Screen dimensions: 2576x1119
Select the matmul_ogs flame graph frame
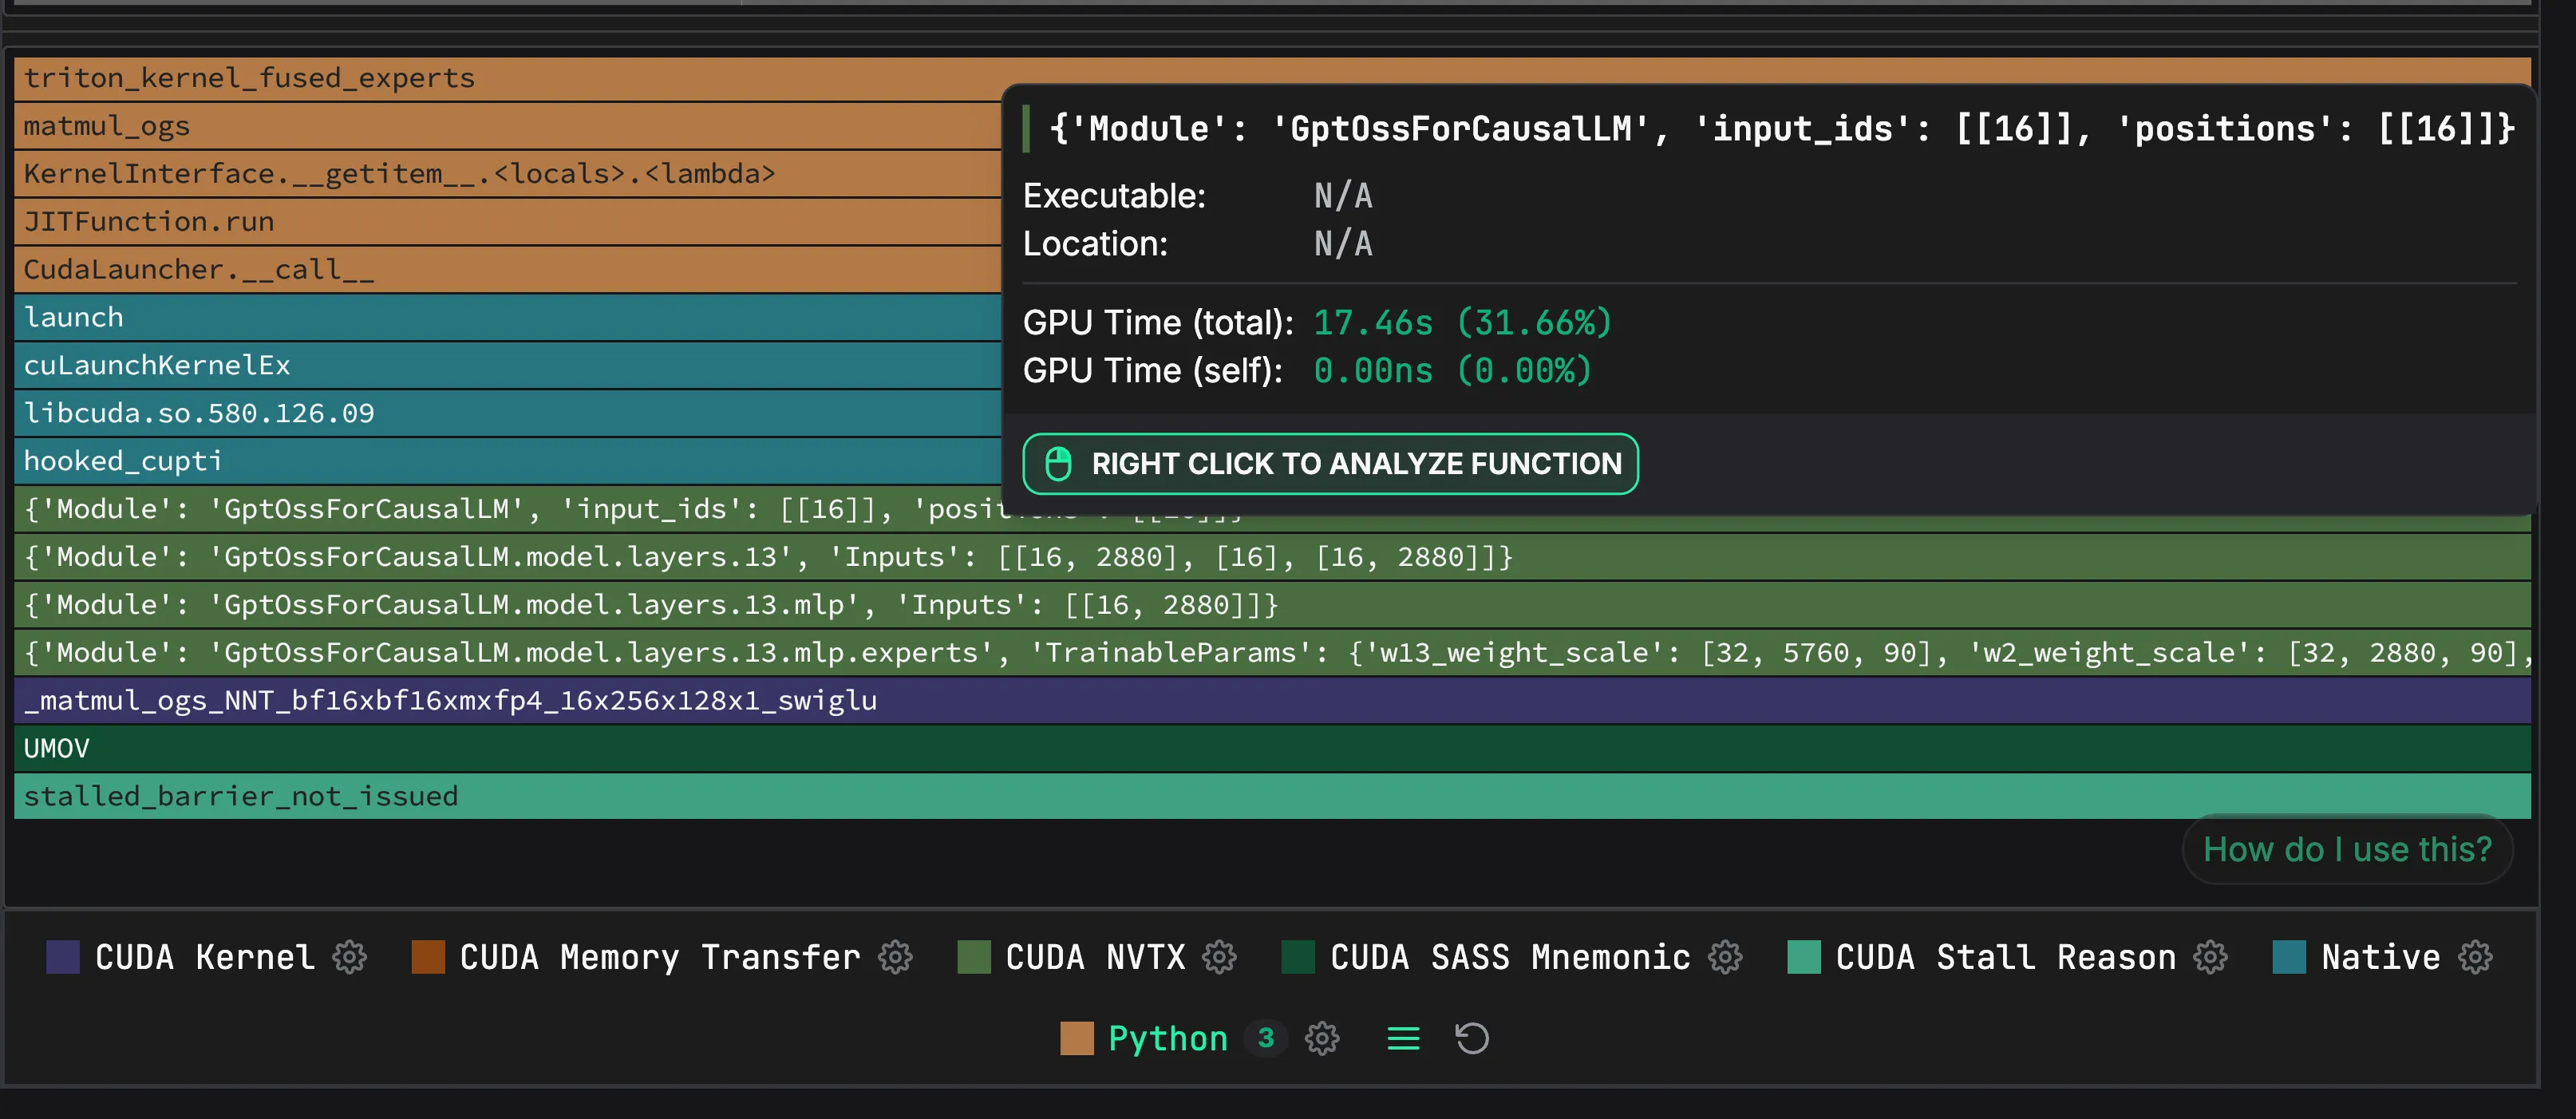(507, 126)
